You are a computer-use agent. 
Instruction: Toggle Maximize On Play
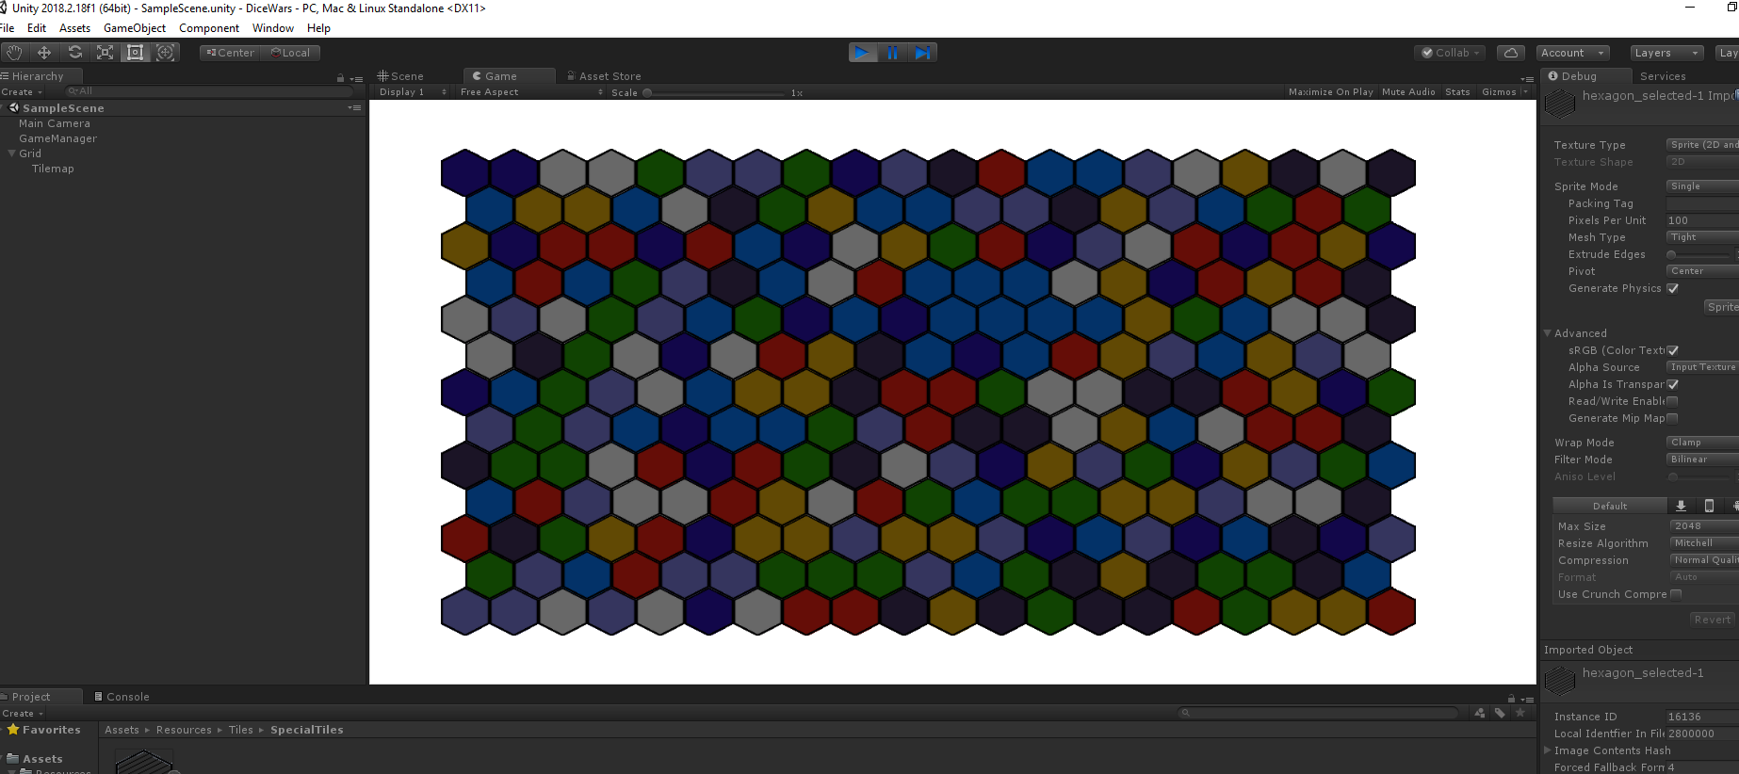point(1330,92)
